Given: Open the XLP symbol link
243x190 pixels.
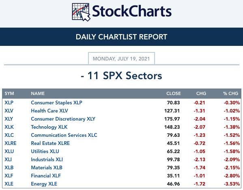Looking at the screenshot, I should [x=9, y=103].
